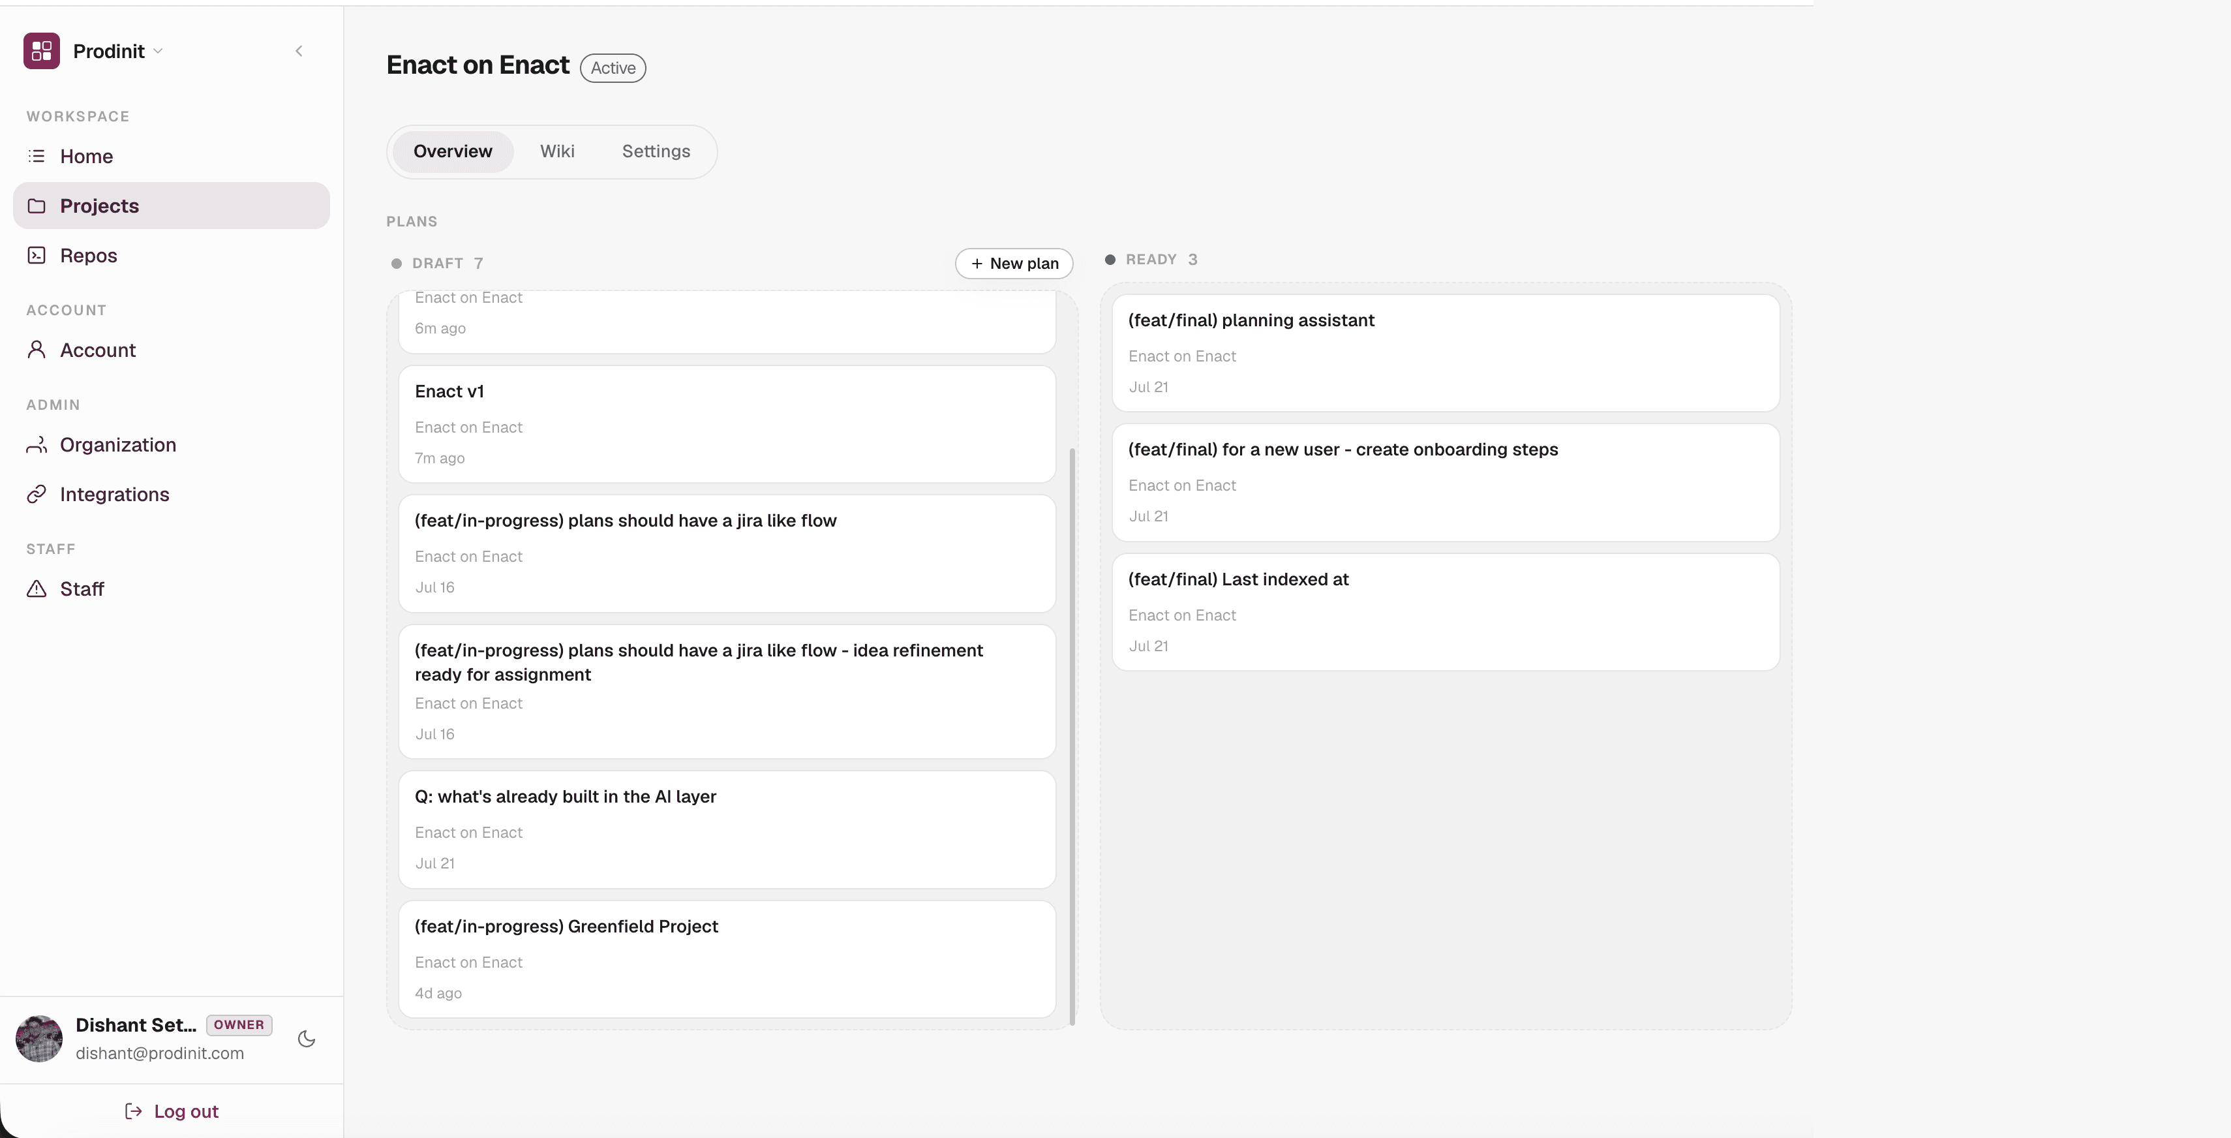Image resolution: width=2231 pixels, height=1138 pixels.
Task: Click the '7m ago' timestamp
Action: [439, 458]
